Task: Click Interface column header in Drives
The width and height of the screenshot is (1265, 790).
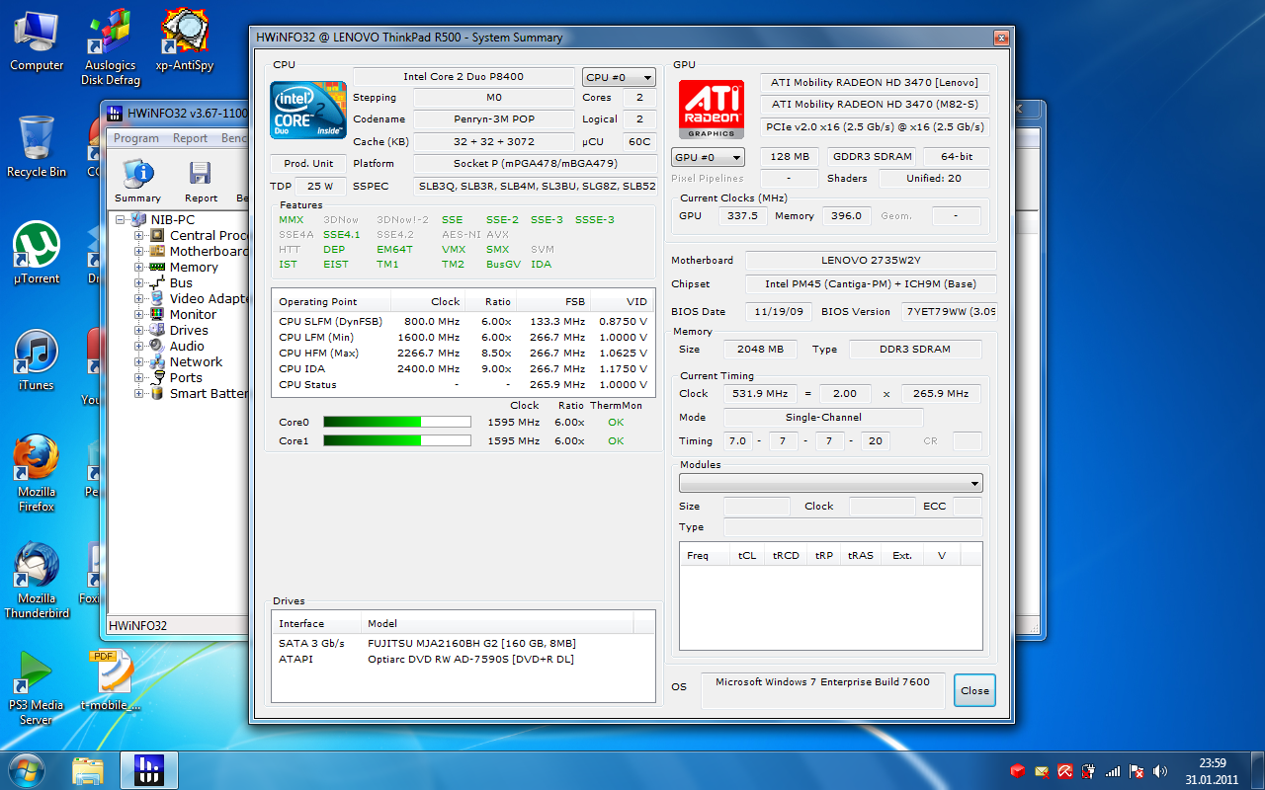Action: [x=316, y=623]
